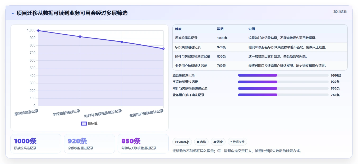Click the 1,000 y-axis label
358x164 pixels.
point(31,30)
